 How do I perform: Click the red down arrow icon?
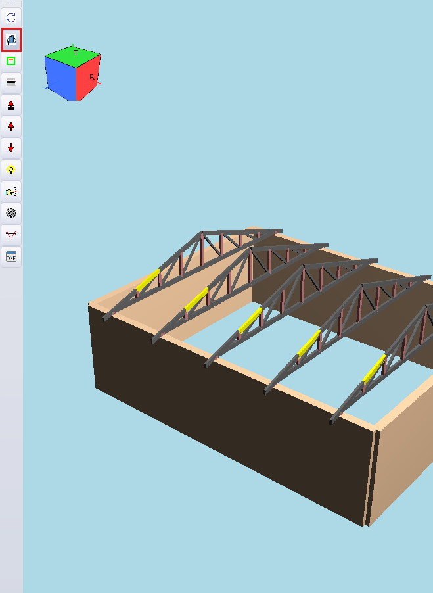tap(11, 148)
